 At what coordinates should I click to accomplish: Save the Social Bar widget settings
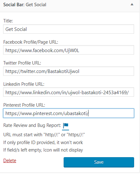pyautogui.click(x=99, y=162)
